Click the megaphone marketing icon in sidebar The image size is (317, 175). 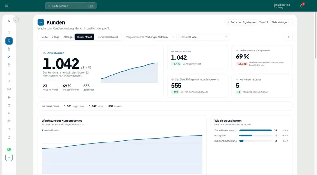point(9,113)
